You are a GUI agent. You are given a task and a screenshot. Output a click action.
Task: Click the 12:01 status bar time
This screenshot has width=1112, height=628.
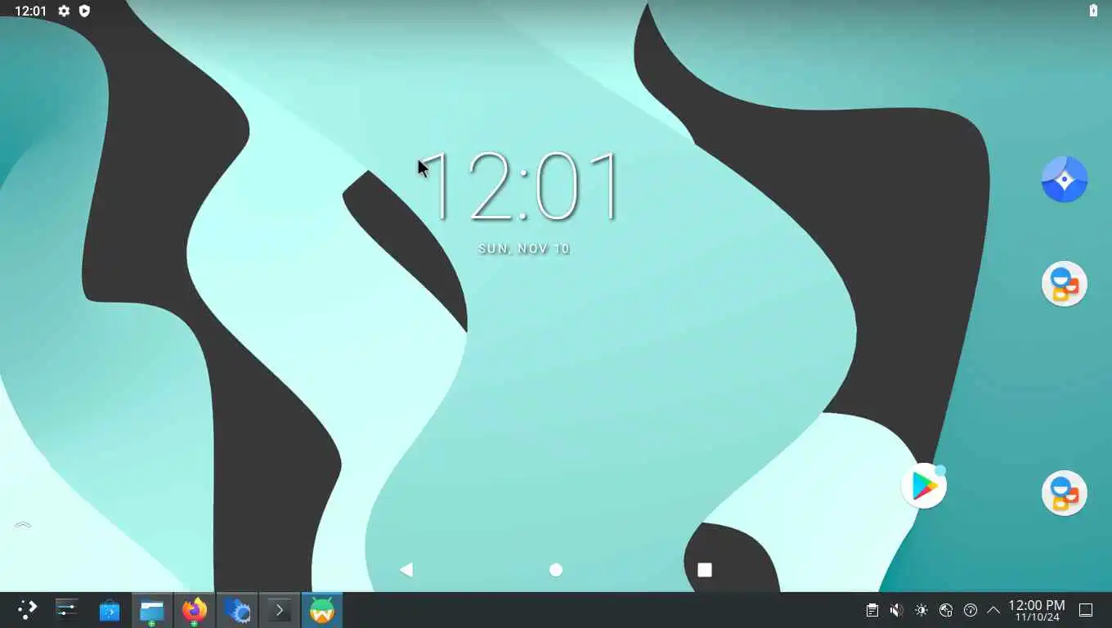(31, 11)
